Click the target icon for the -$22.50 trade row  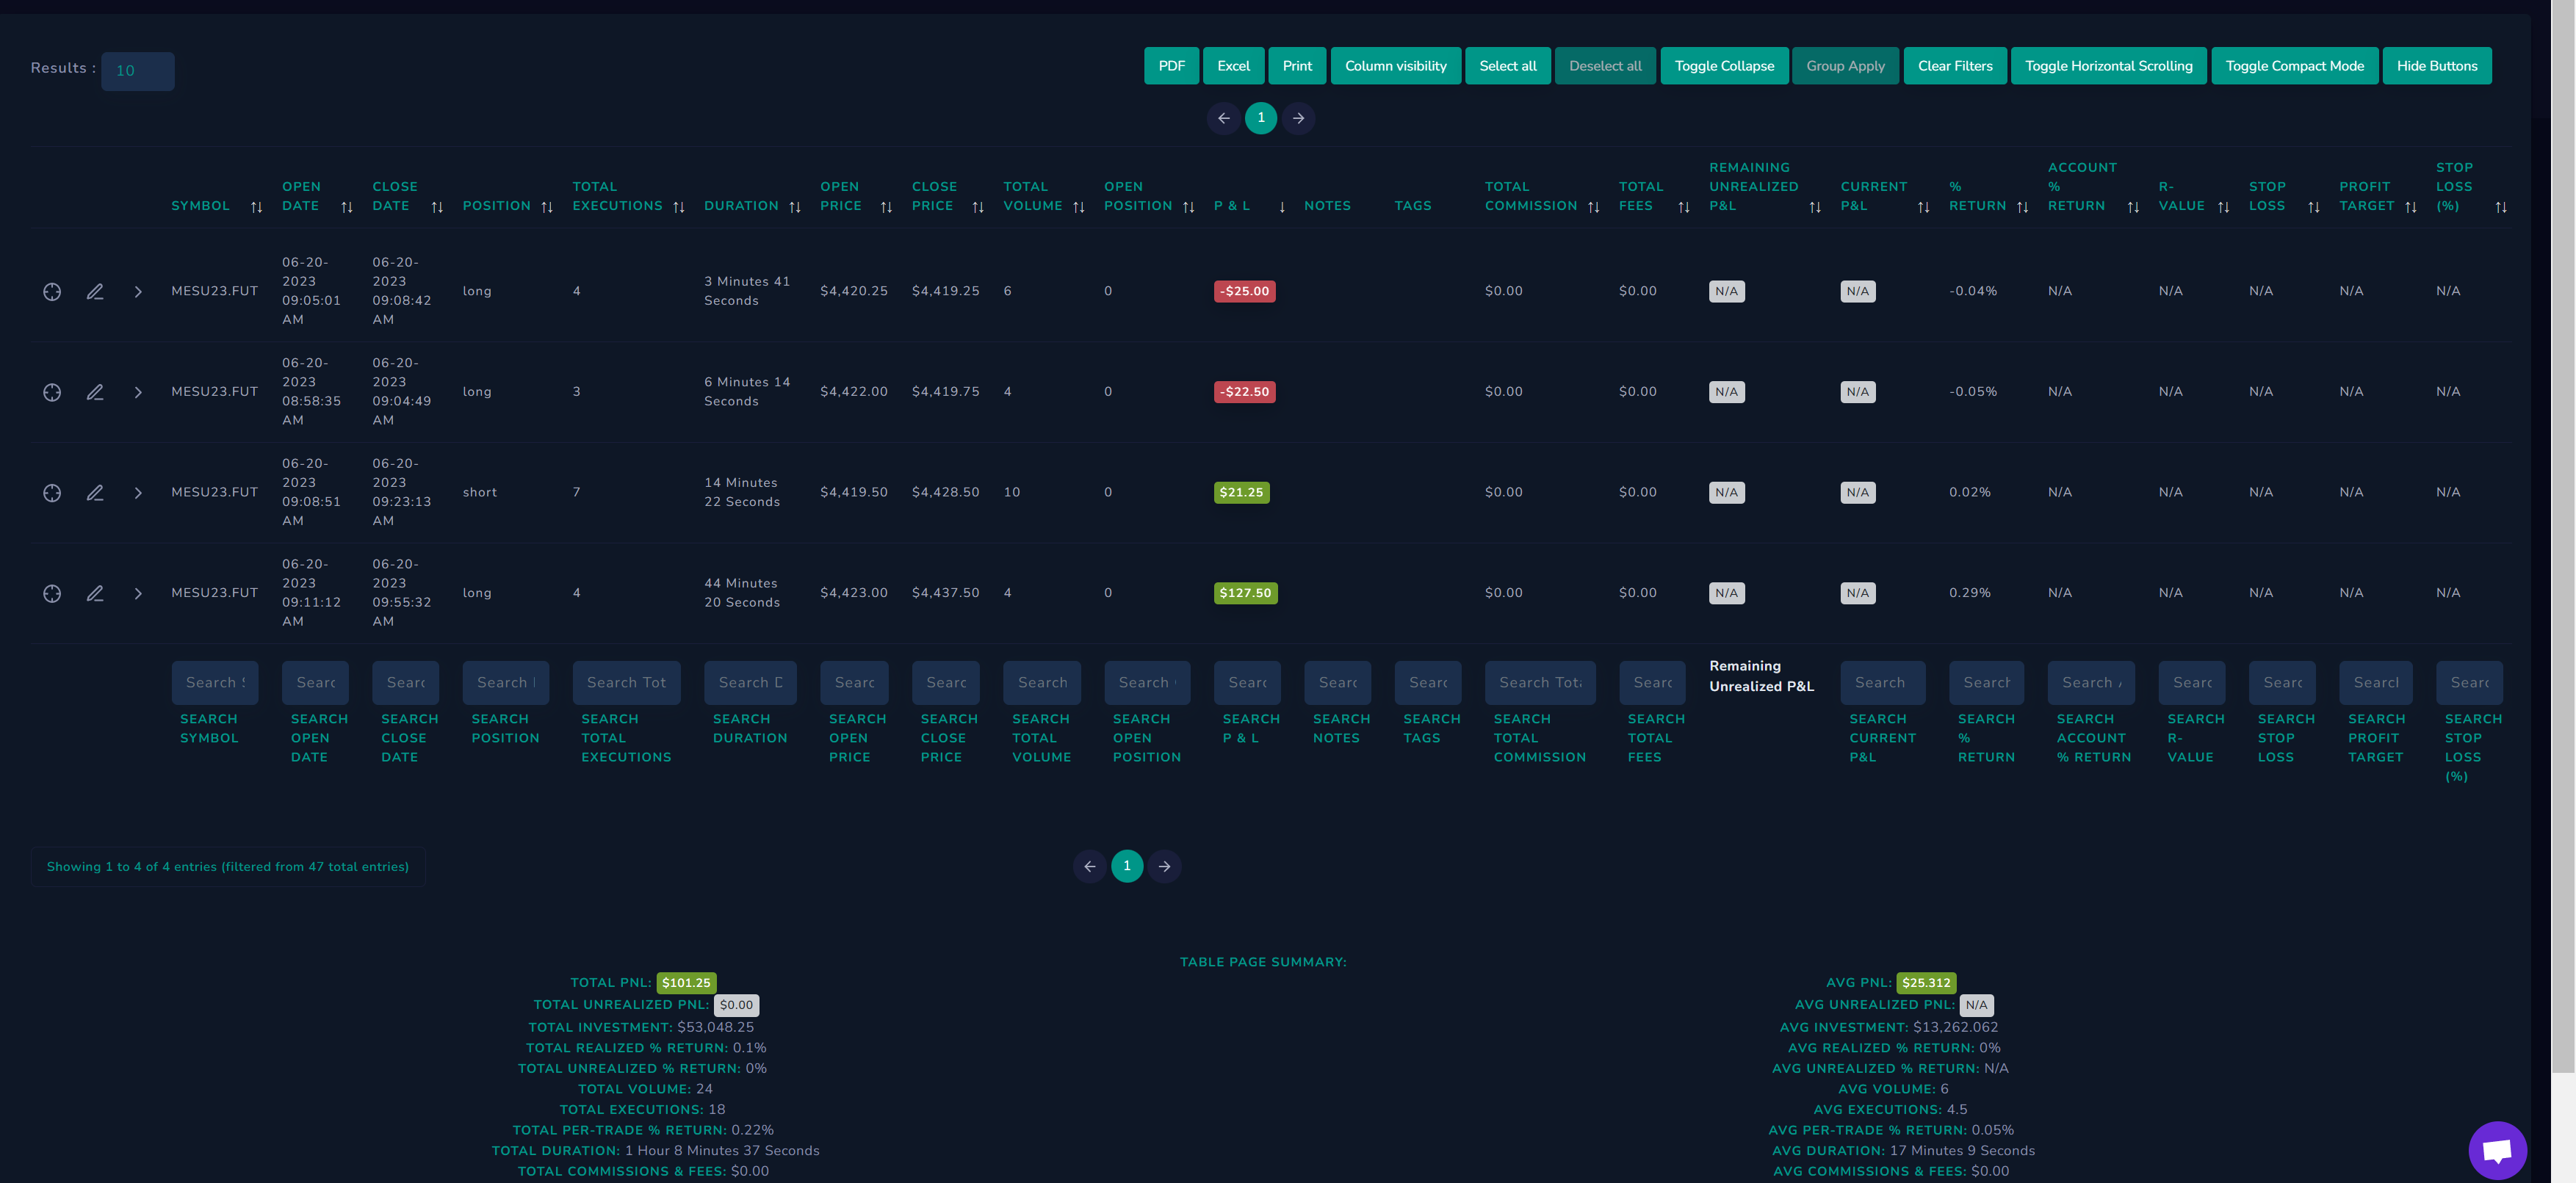pyautogui.click(x=52, y=392)
